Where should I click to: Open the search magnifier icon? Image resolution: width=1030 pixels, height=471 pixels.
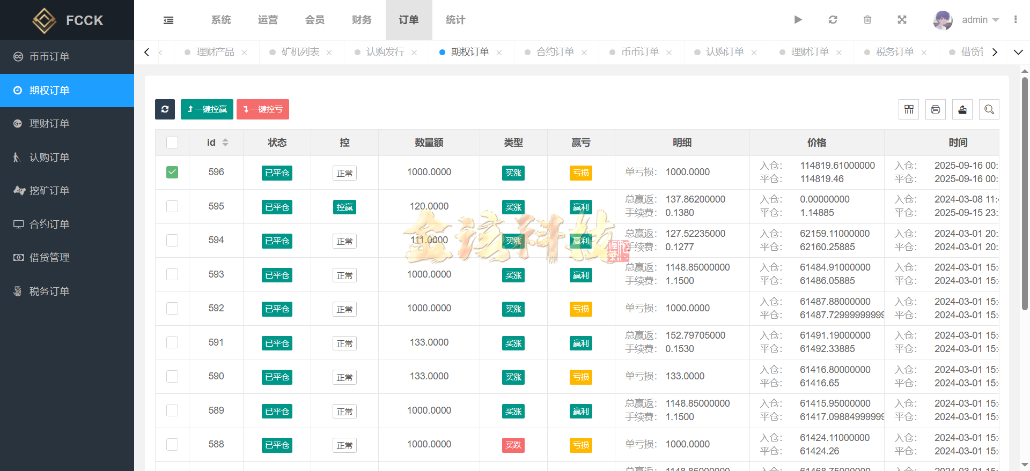point(989,109)
